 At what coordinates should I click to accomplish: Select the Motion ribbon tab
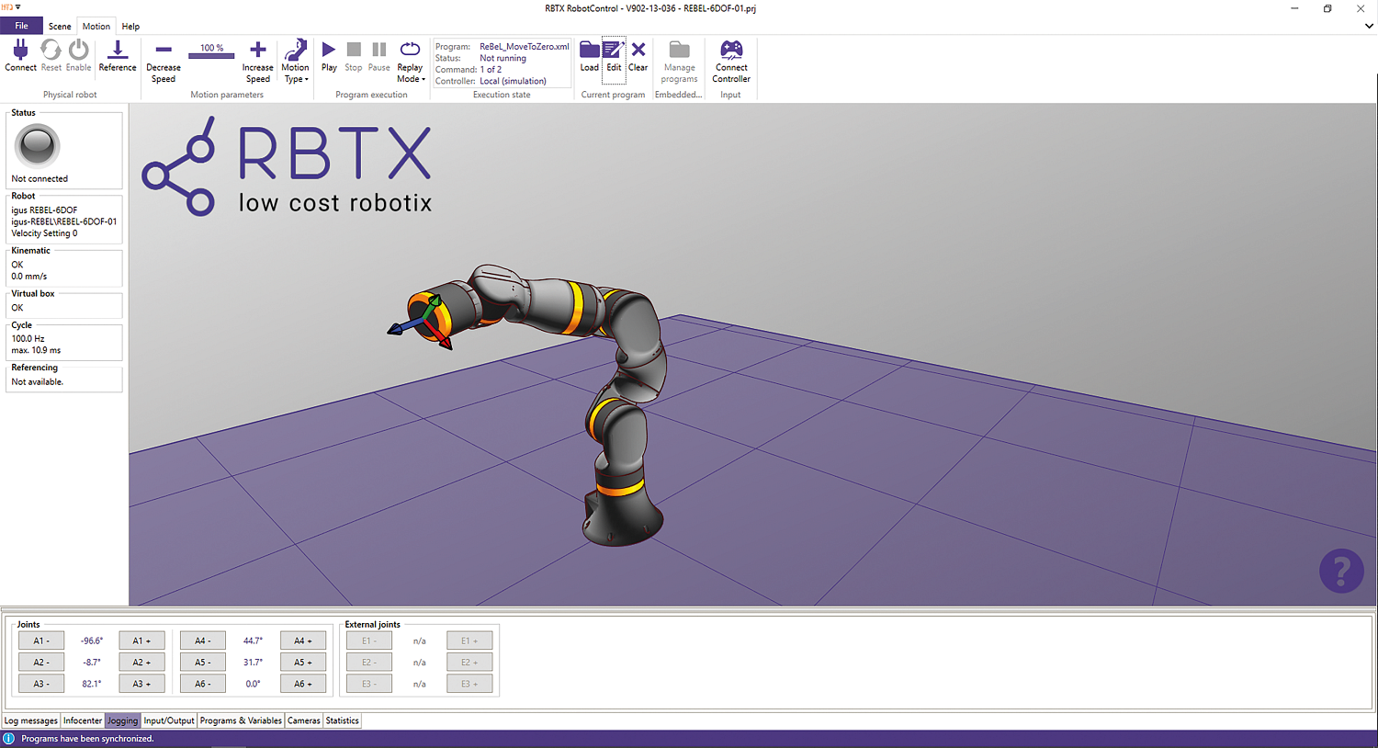pos(96,27)
